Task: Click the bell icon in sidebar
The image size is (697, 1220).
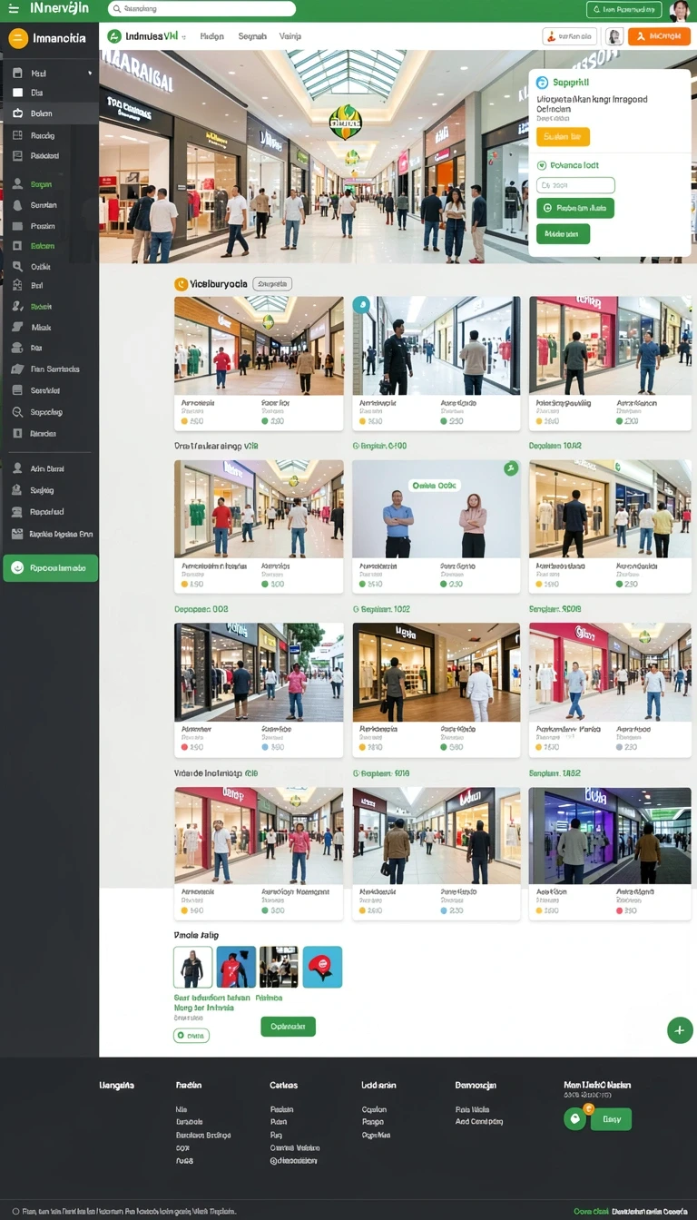Action: pyautogui.click(x=17, y=205)
